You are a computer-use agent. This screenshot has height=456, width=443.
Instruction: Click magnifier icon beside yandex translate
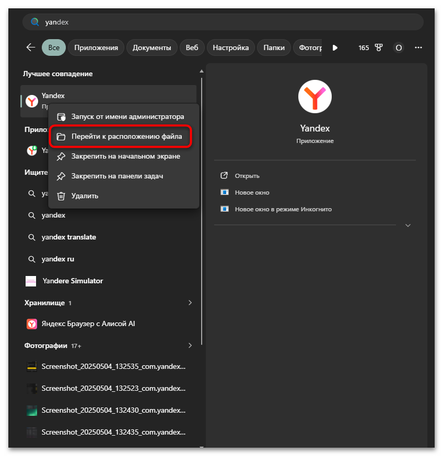(x=31, y=237)
